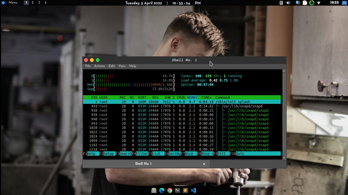This screenshot has width=348, height=195.
Task: Click F8 Nice + in htop footer
Action: [x=205, y=154]
